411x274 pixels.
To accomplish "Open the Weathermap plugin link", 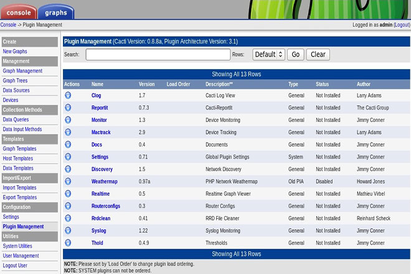I will pos(105,181).
